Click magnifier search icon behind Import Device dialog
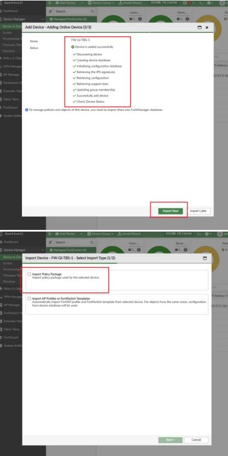228x456 pixels. click(x=92, y=242)
